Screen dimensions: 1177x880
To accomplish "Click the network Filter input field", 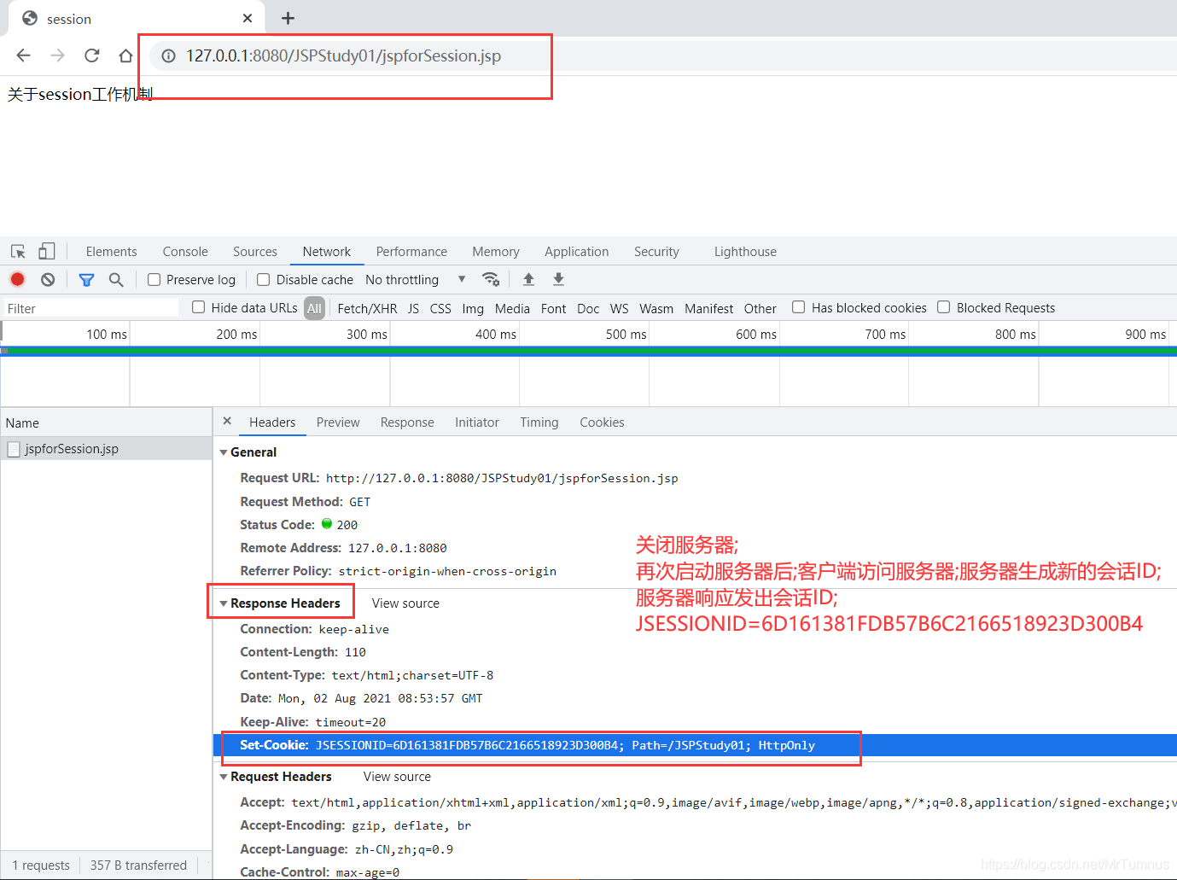I will (x=90, y=308).
